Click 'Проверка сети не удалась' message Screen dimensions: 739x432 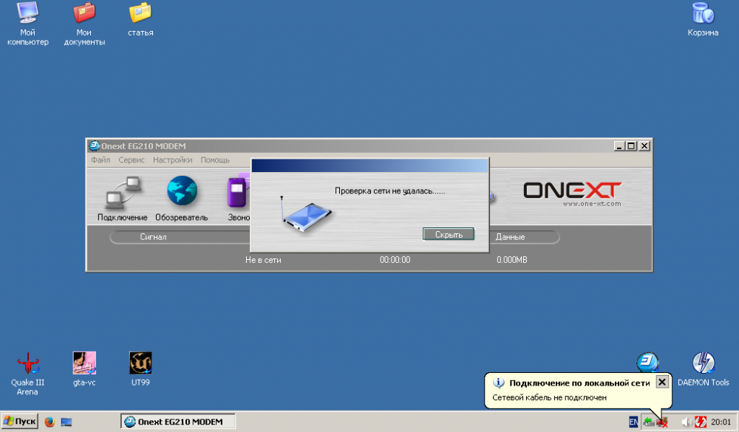(389, 191)
